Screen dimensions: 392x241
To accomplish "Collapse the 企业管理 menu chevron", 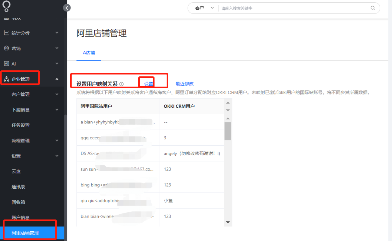I will 57,79.
